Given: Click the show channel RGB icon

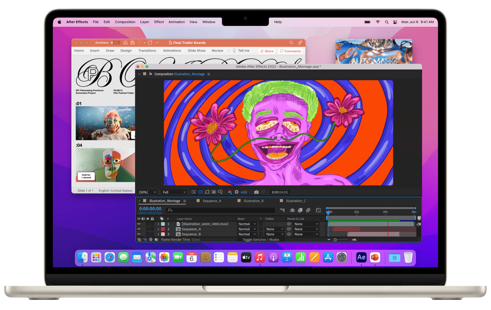Looking at the screenshot, I should 230,192.
